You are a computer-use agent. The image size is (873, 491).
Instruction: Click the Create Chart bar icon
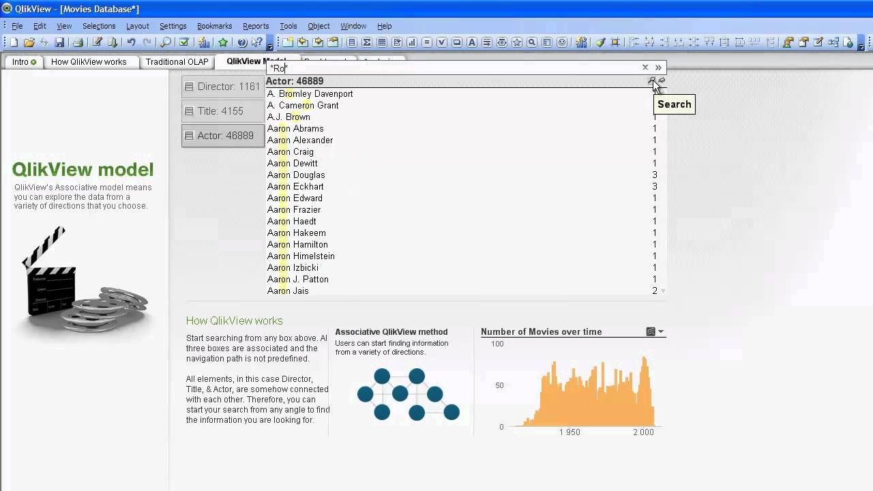pyautogui.click(x=412, y=42)
